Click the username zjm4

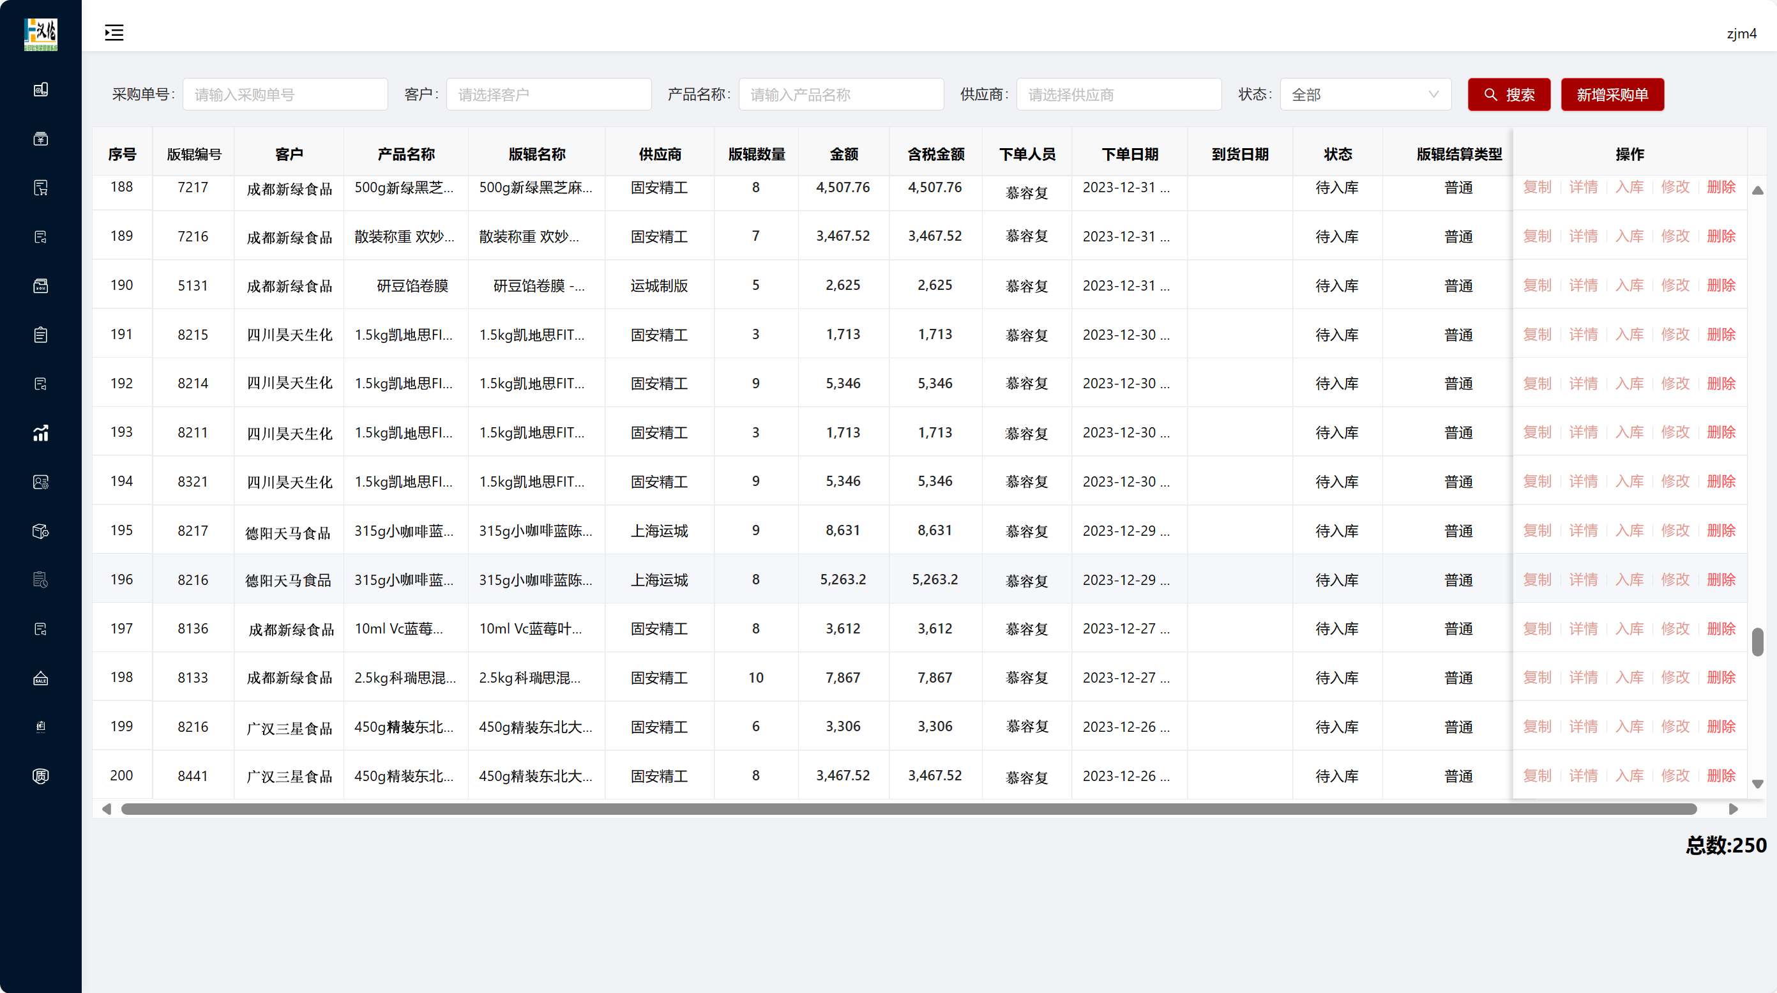coord(1741,33)
